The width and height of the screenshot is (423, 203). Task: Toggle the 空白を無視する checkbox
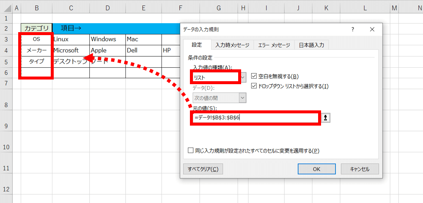click(x=254, y=77)
